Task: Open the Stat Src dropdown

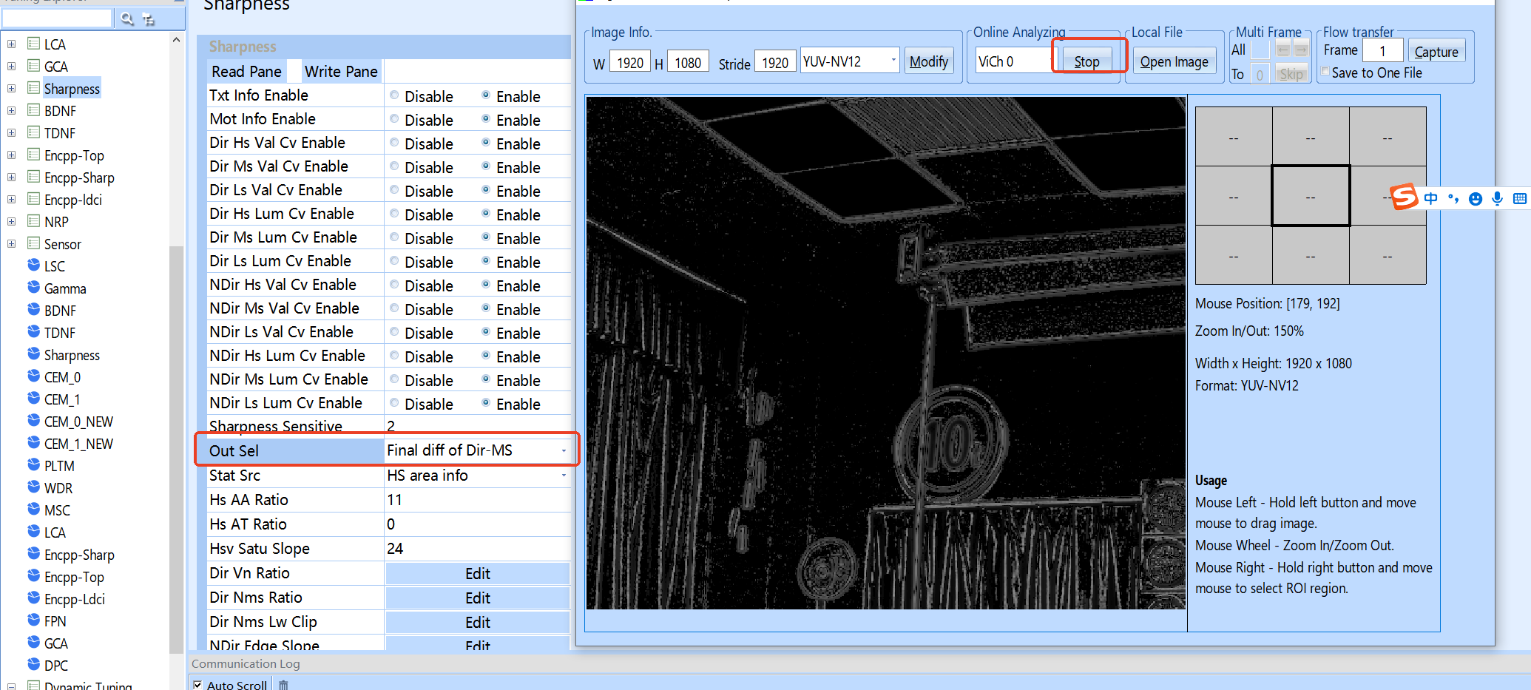Action: tap(564, 475)
